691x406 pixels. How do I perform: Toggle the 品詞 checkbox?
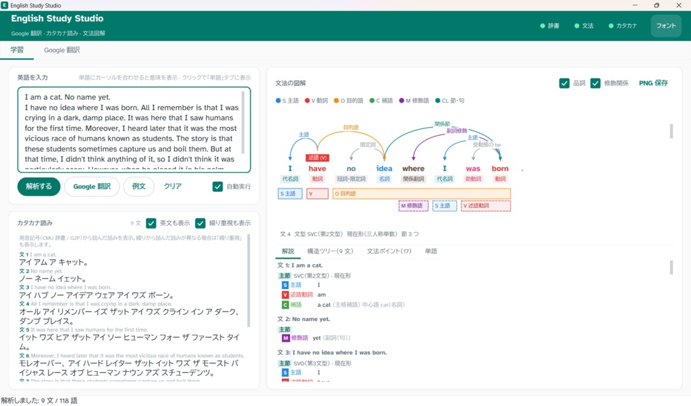point(564,83)
